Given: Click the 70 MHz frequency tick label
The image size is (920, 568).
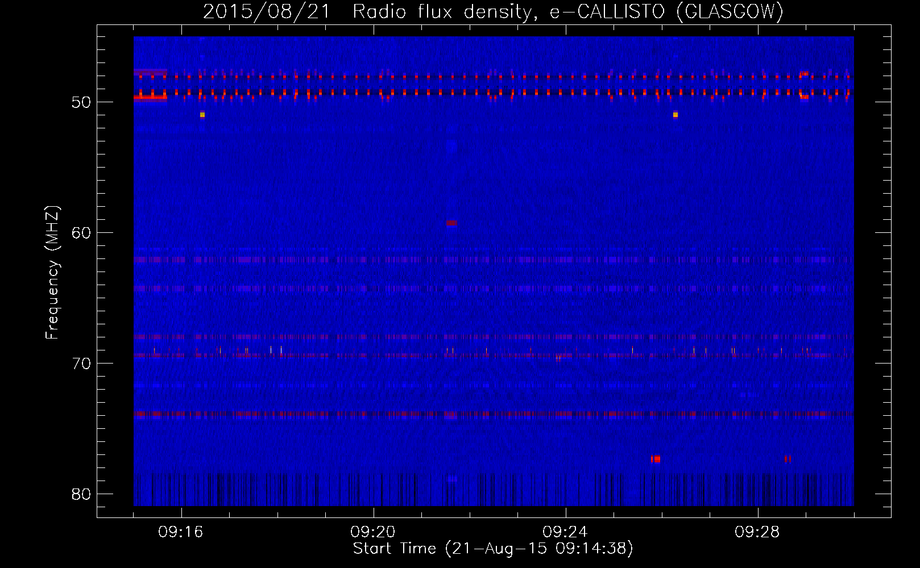Looking at the screenshot, I should [x=81, y=364].
